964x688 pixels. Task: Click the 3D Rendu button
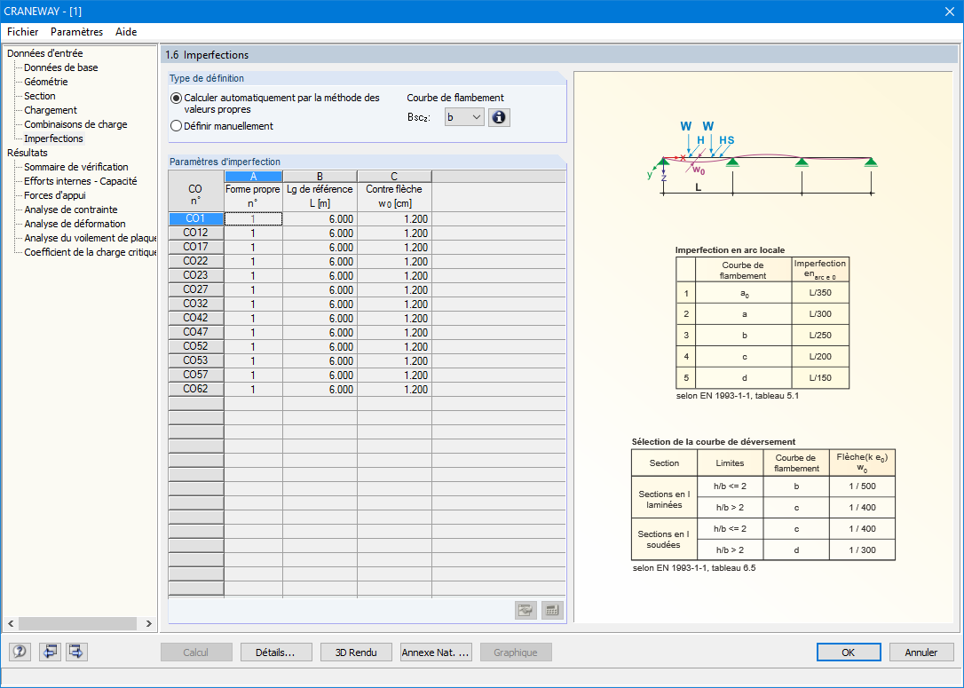click(356, 652)
